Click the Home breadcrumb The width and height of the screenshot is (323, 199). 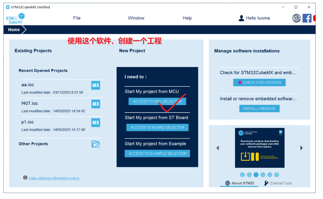point(14,30)
